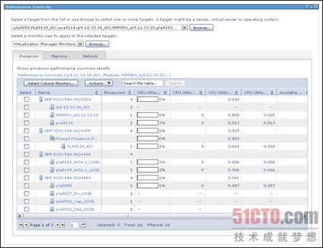
Task: Click the Shared Processor Pool icon
Action: coord(52,139)
